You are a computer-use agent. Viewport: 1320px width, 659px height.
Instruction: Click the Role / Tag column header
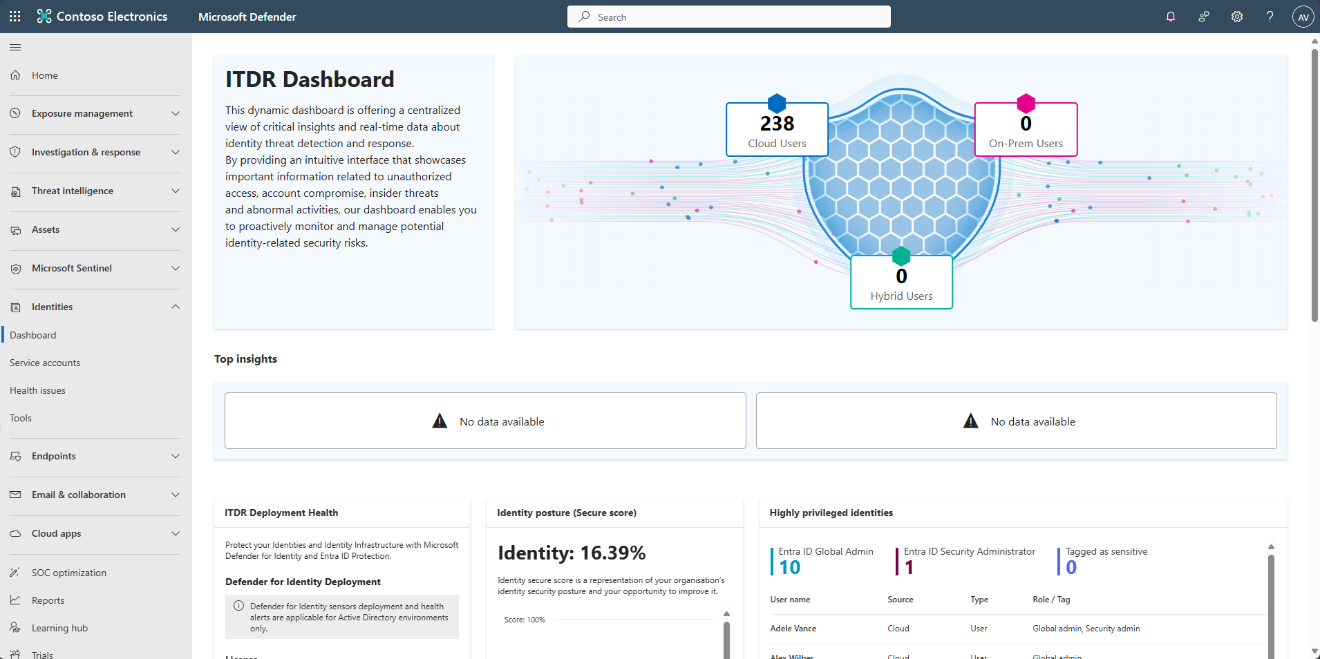click(x=1051, y=600)
